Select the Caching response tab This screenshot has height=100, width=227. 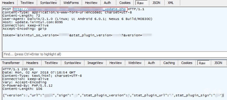click(169, 63)
